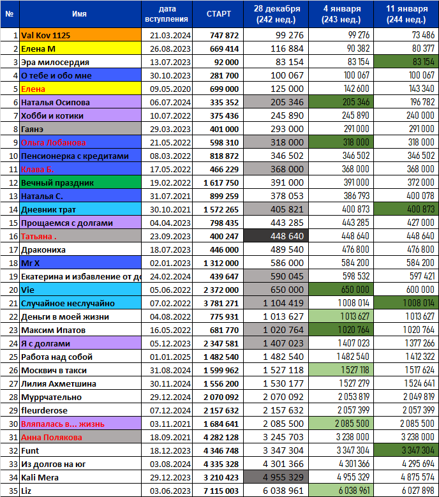The height and width of the screenshot is (497, 439).
Task: Select 11 January value "400 078"
Action: click(x=406, y=196)
